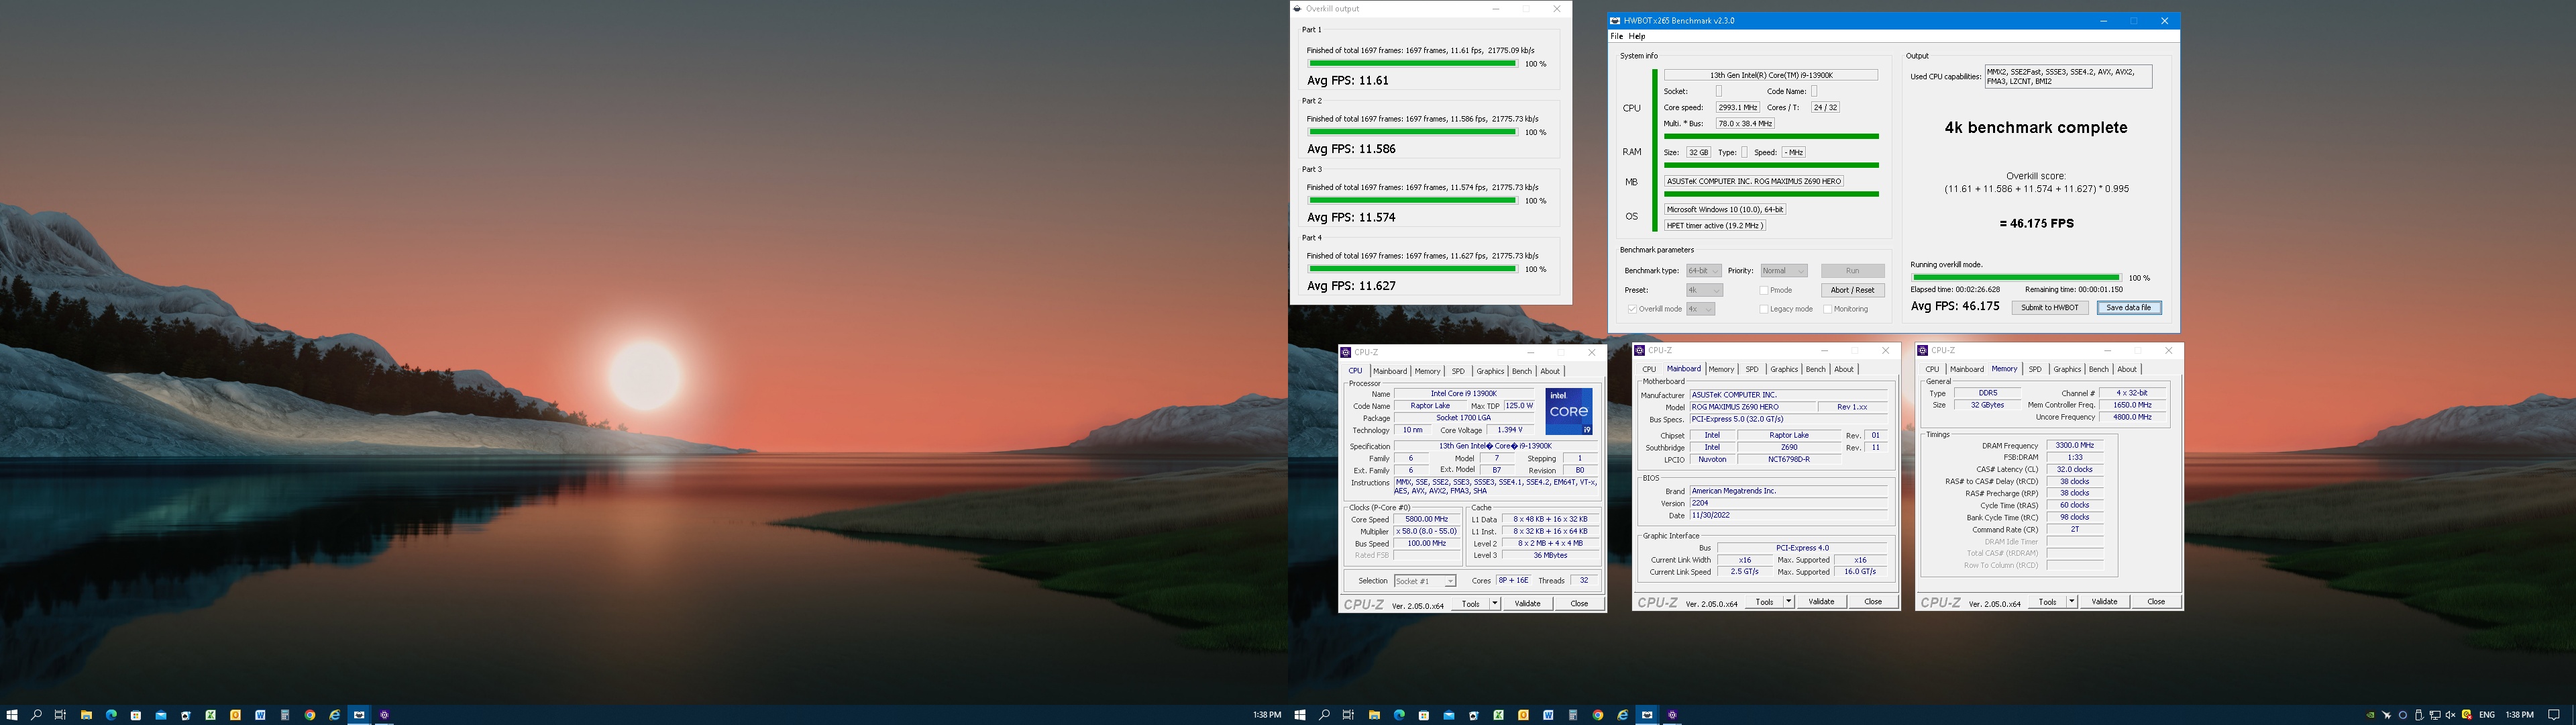This screenshot has height=725, width=2576.
Task: Enable the Pmode checkbox
Action: pyautogui.click(x=1764, y=289)
